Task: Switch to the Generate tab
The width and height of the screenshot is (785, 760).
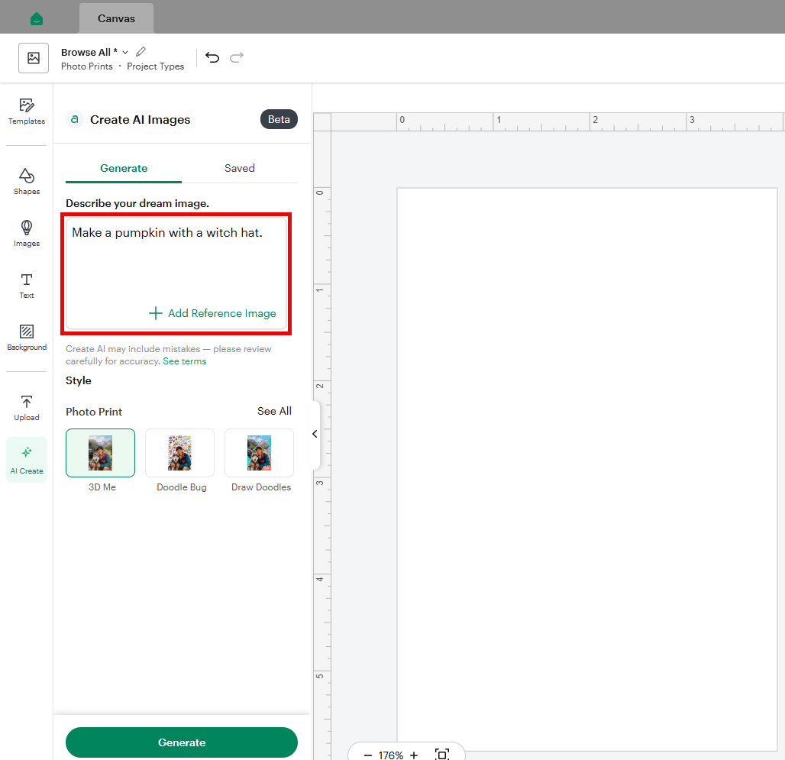Action: [124, 168]
